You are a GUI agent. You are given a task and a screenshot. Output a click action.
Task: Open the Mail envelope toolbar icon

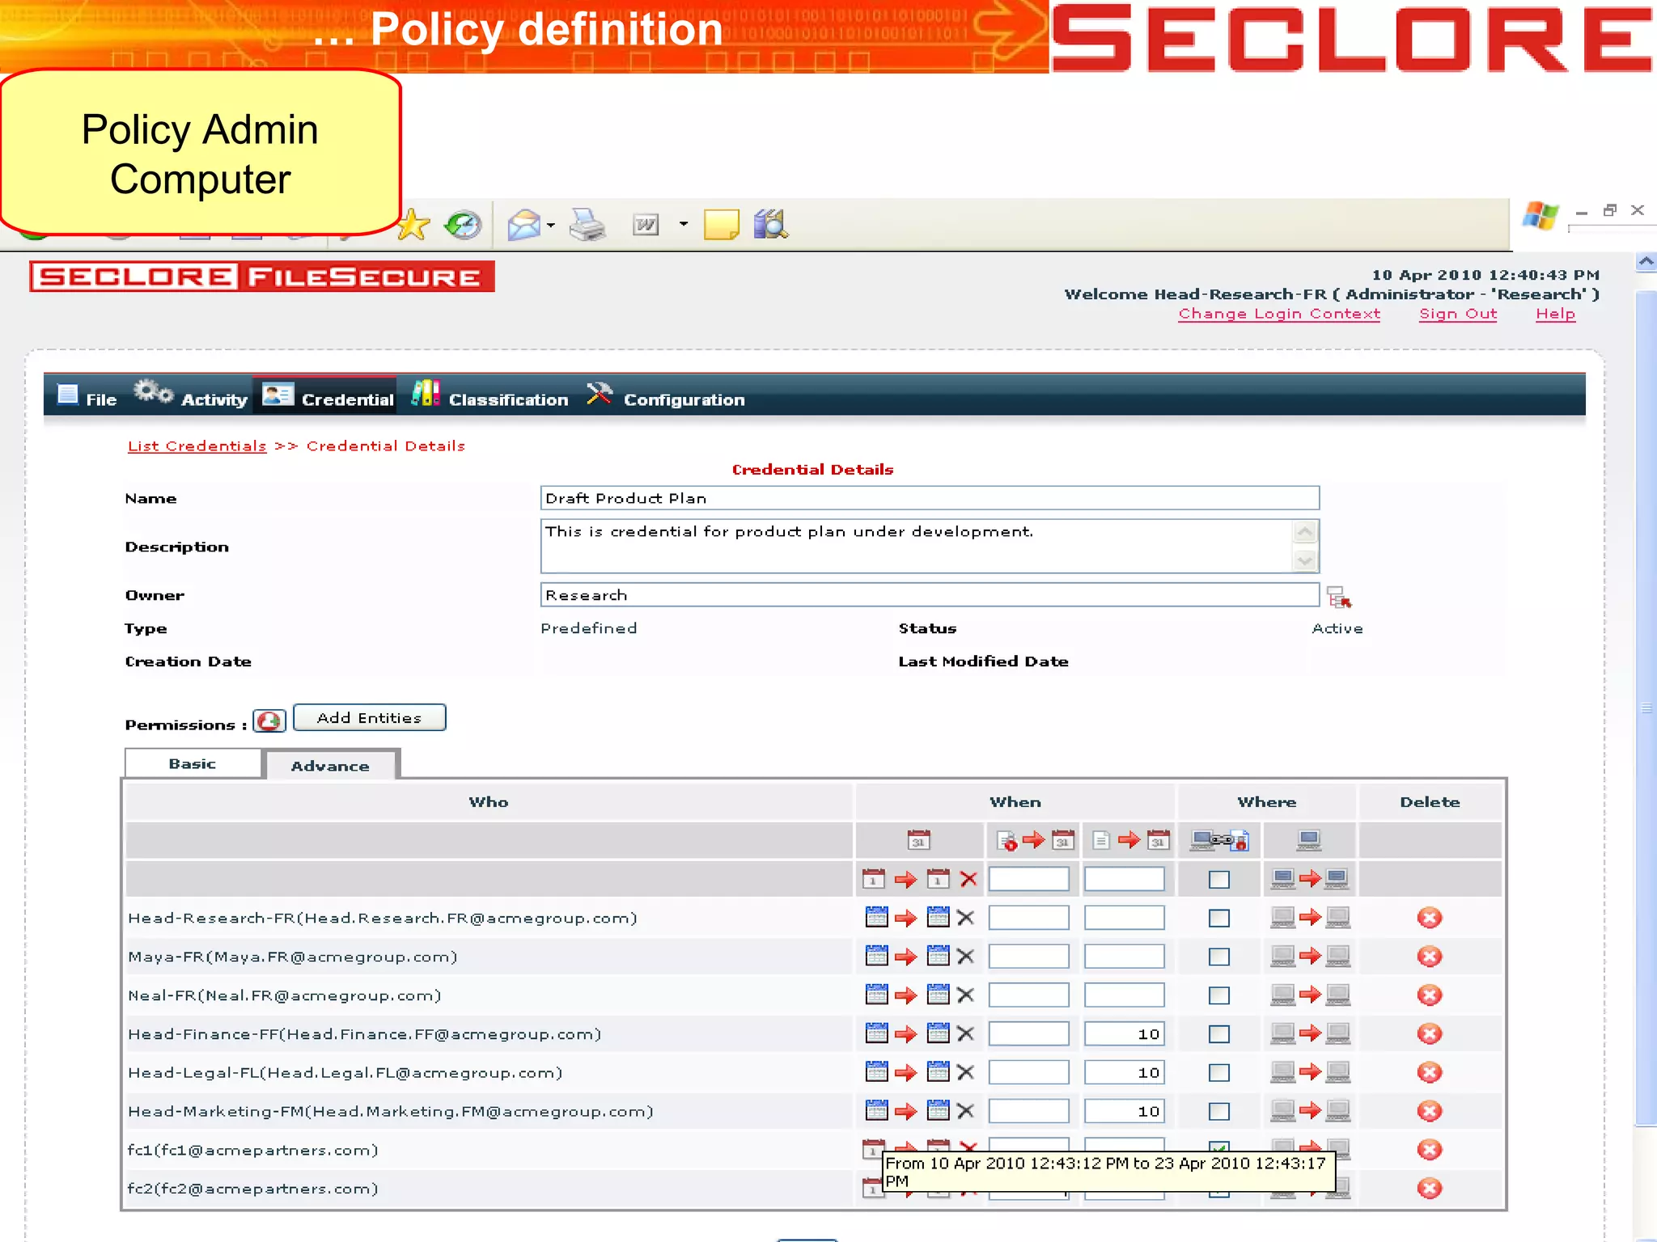(523, 225)
